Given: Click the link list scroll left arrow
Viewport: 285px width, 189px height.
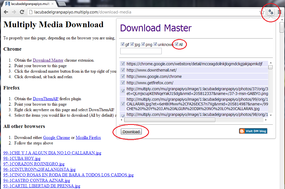Looking at the screenshot, I should pyautogui.click(x=122, y=120).
